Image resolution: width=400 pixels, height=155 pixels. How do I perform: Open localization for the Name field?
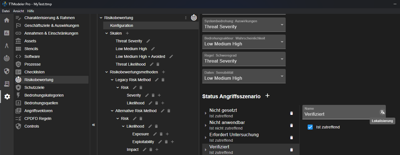(x=382, y=112)
